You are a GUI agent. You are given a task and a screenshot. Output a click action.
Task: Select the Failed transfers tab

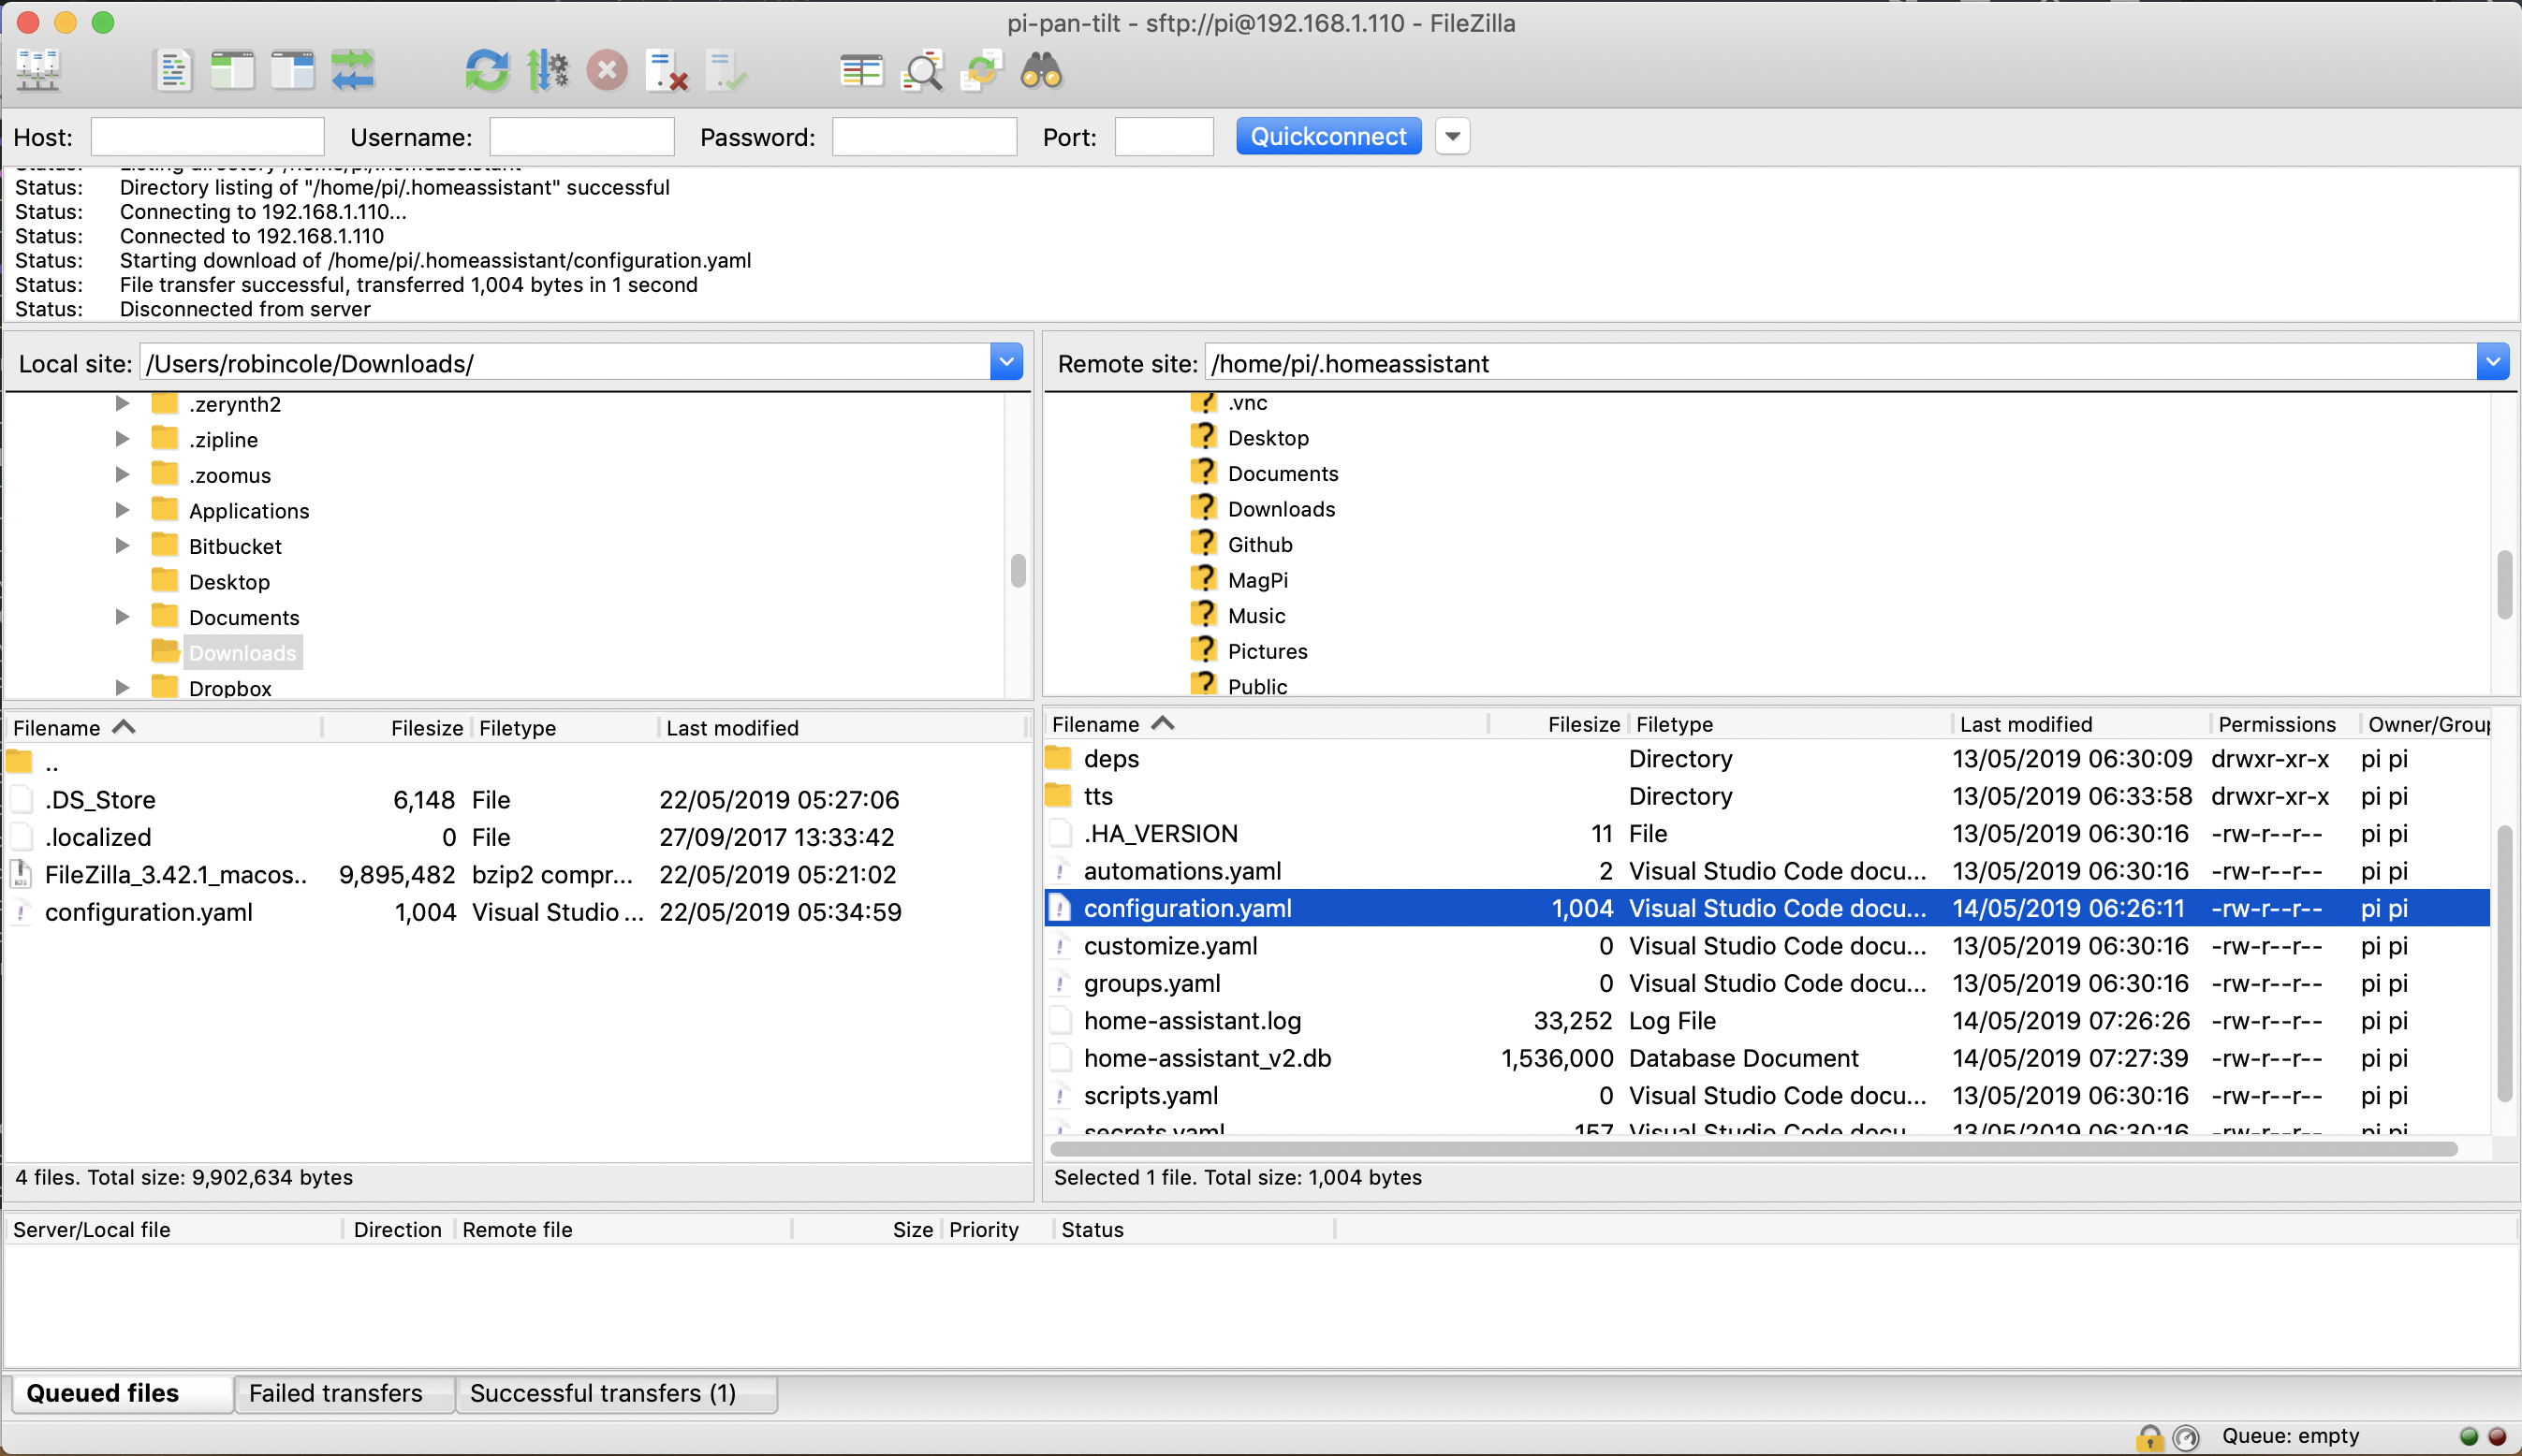332,1391
